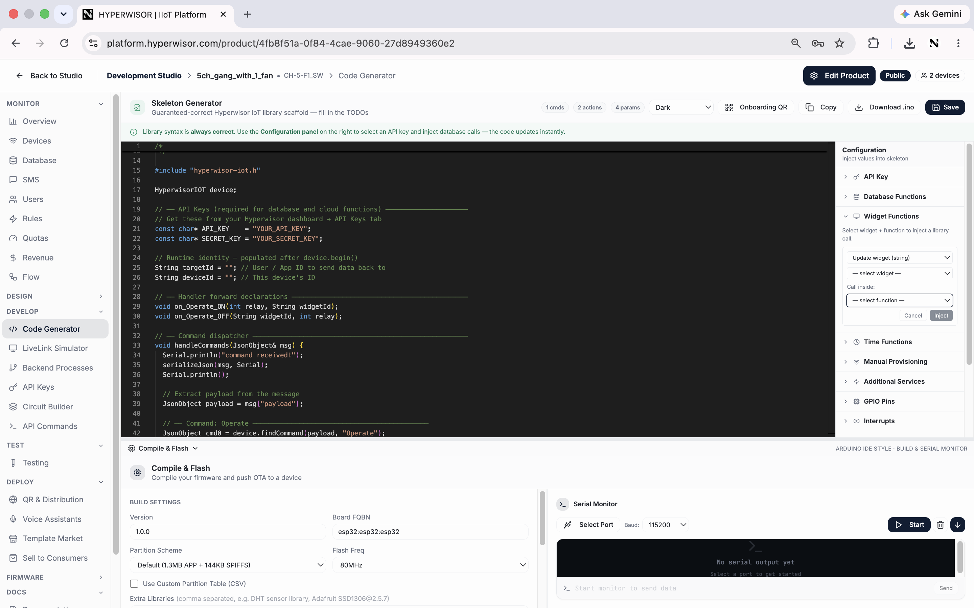Open the browser downloads icon

(x=910, y=43)
